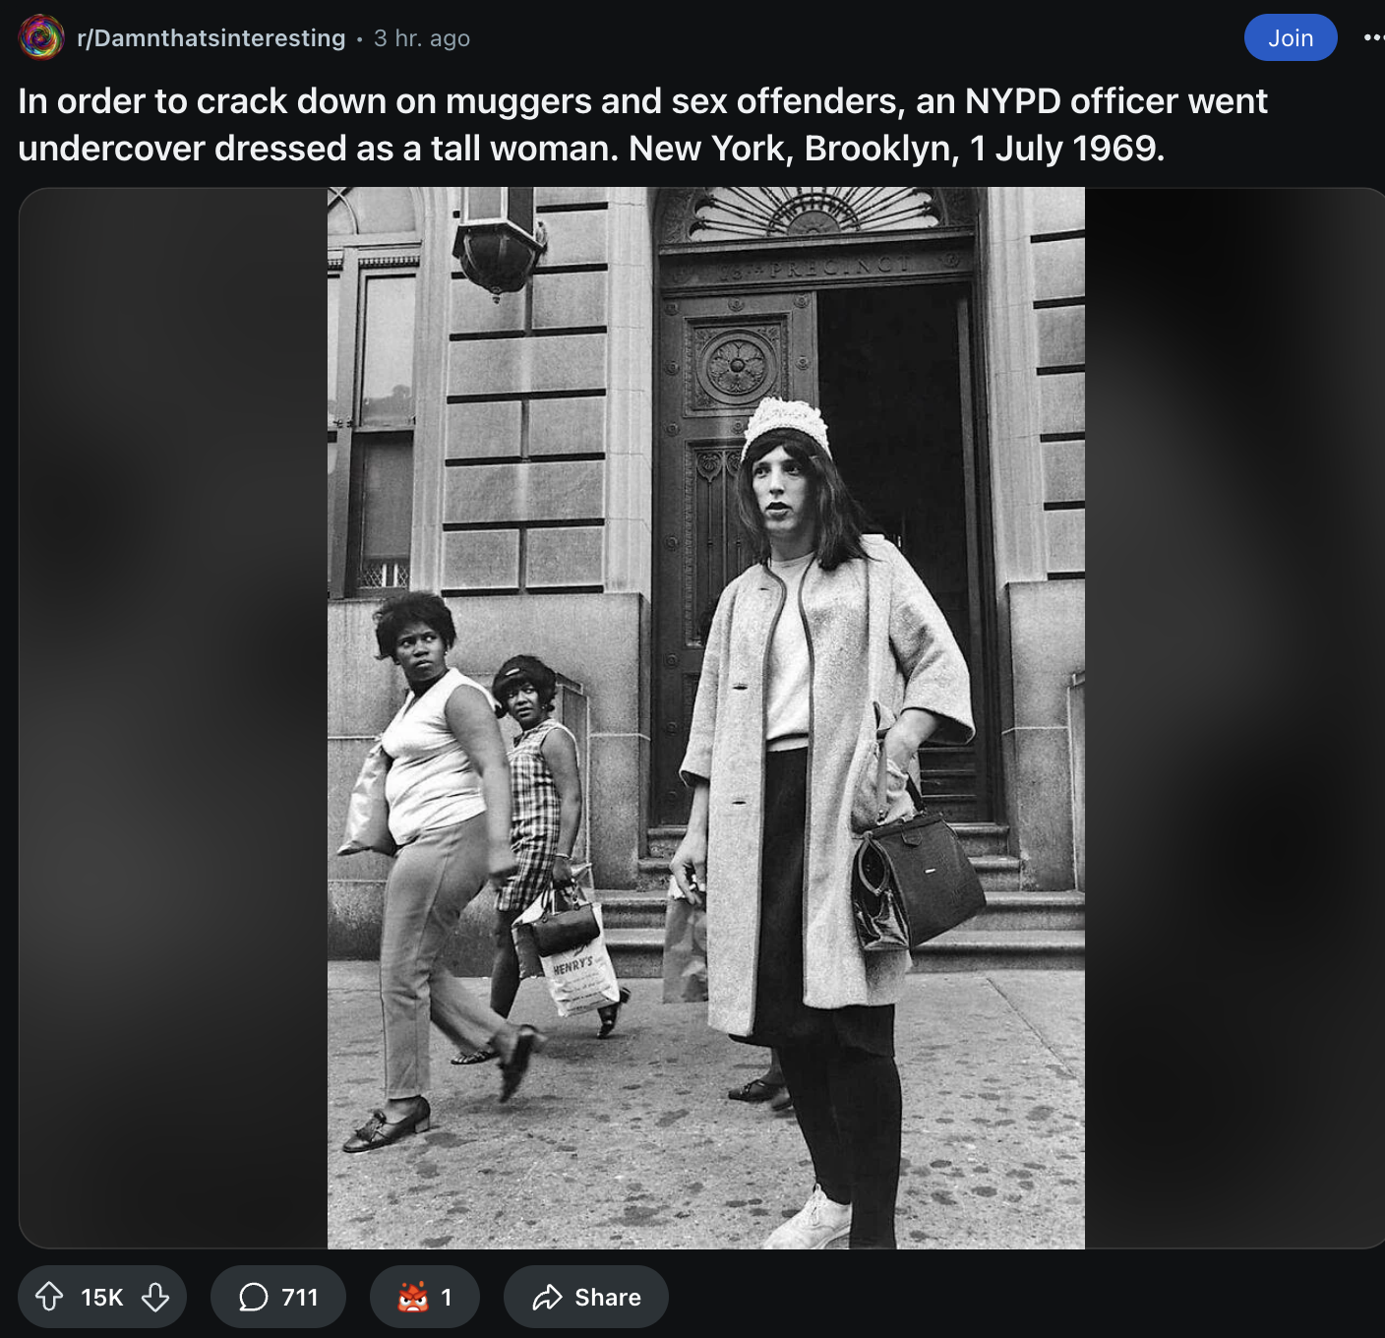
Task: Open the black-and-white 1969 photo
Action: 706,717
